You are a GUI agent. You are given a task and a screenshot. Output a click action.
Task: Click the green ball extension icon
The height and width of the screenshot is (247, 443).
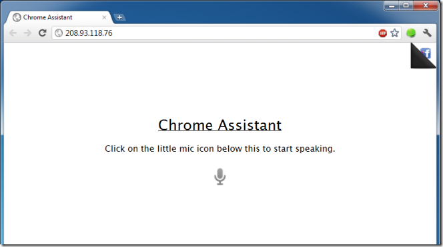411,33
